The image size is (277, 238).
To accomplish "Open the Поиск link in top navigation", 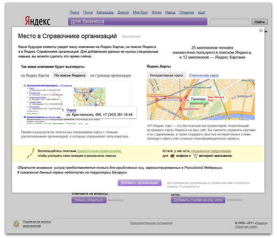I will (x=74, y=12).
